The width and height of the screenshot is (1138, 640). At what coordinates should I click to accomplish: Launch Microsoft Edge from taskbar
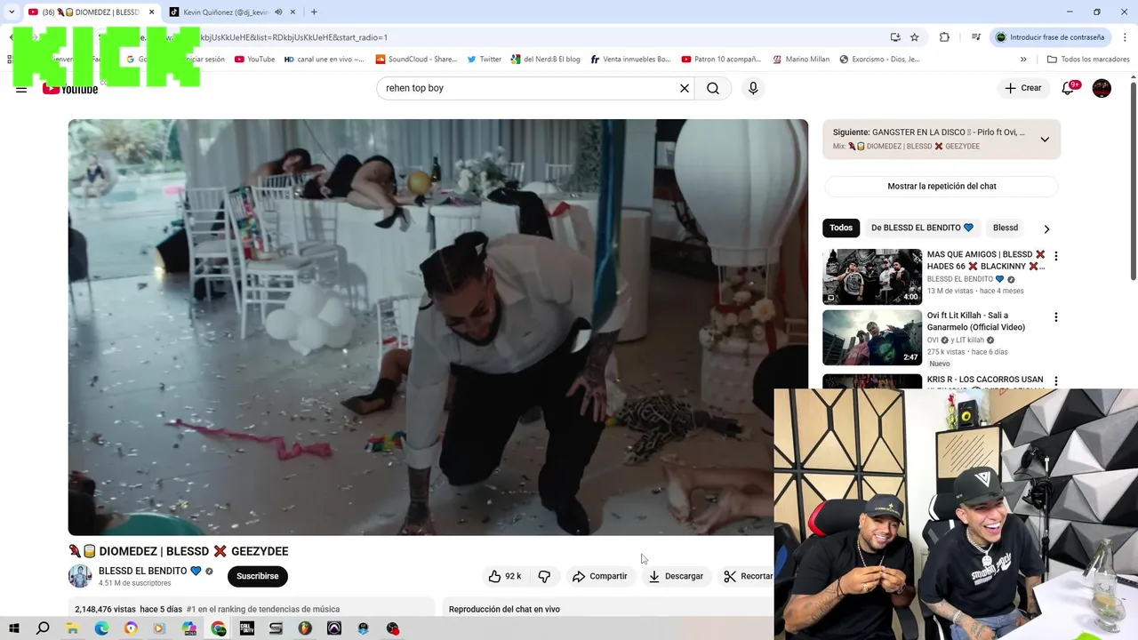click(101, 628)
